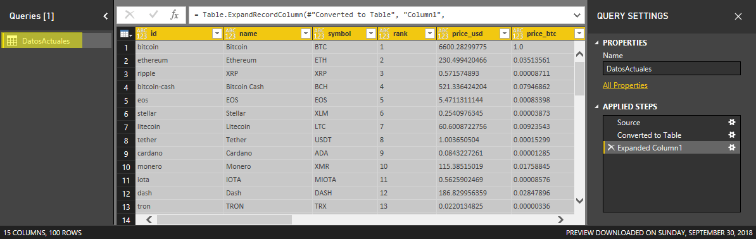Change data type icon of price_usd column
The width and height of the screenshot is (756, 239).
(444, 34)
